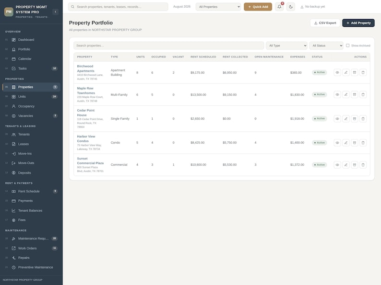
Task: Open Repairs sidebar item
Action: pyautogui.click(x=31, y=258)
